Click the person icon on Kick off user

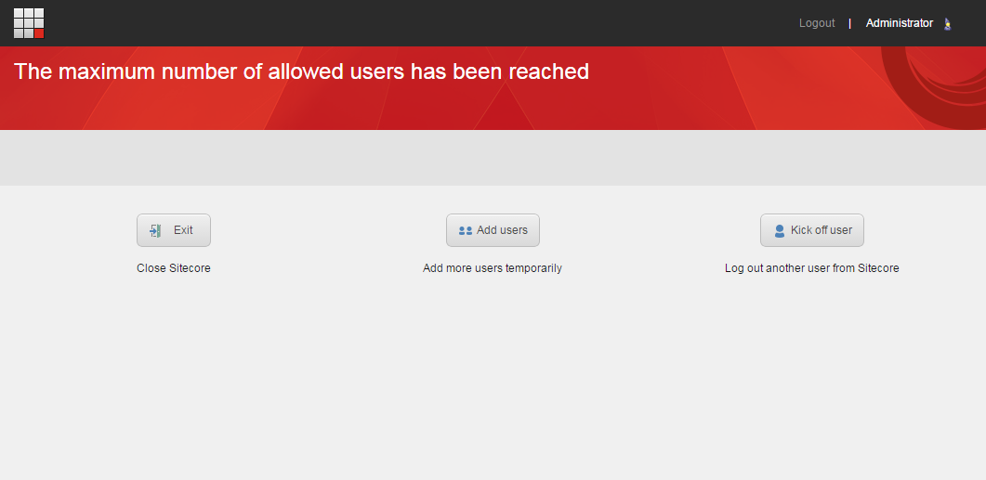point(780,230)
